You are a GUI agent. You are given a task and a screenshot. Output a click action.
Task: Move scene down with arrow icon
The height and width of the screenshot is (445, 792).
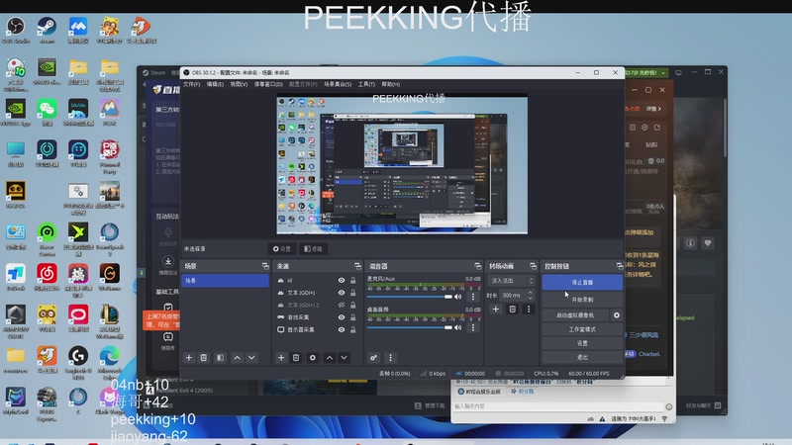251,358
